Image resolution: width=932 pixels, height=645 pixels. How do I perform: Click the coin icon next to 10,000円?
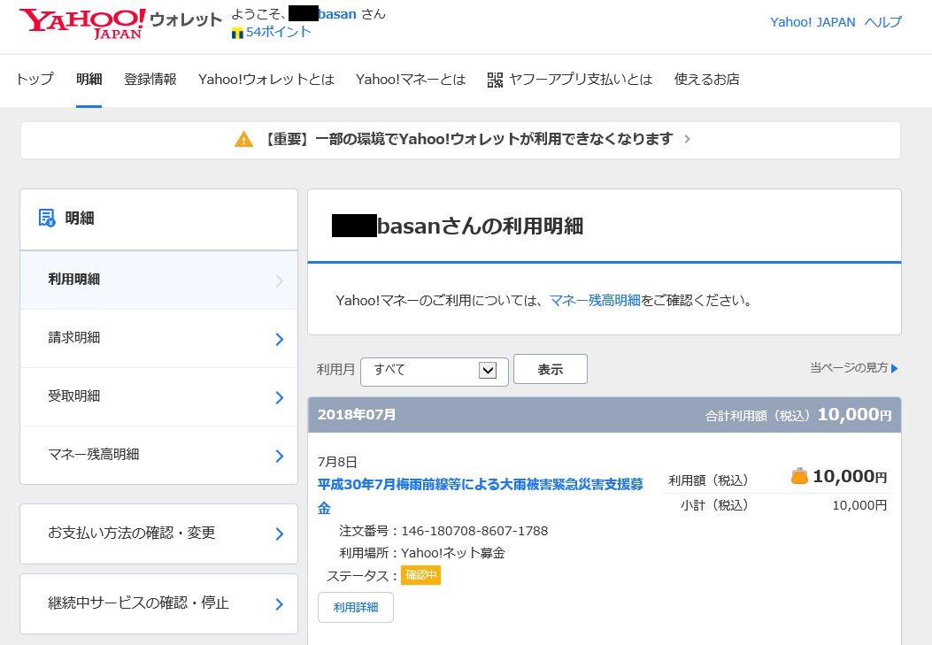[x=798, y=476]
